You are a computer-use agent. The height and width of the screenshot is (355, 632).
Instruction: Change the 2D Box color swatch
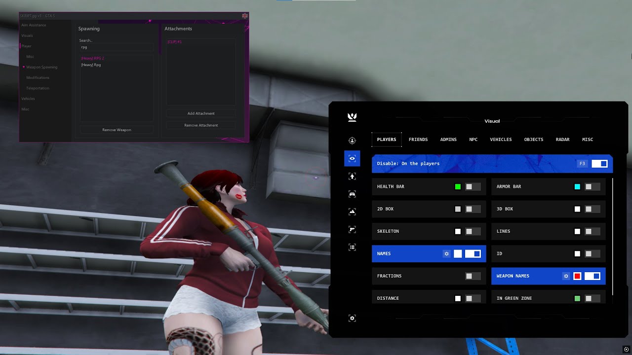458,209
